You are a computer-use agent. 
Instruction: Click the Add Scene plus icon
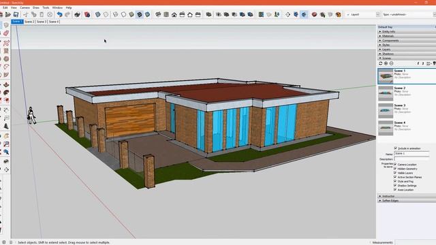(x=386, y=63)
